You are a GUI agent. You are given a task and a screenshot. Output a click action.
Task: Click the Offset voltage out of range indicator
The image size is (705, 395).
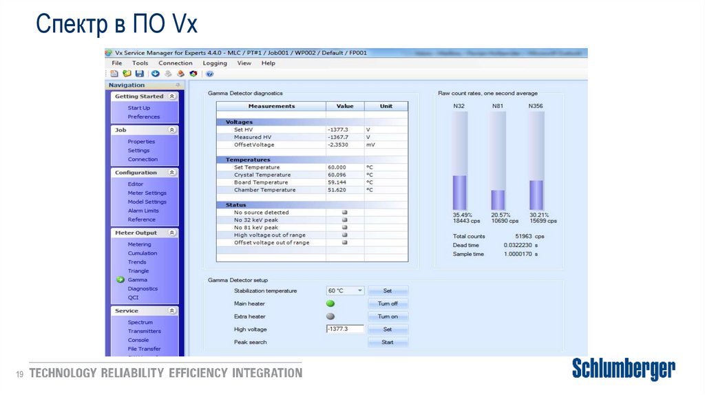(x=345, y=242)
